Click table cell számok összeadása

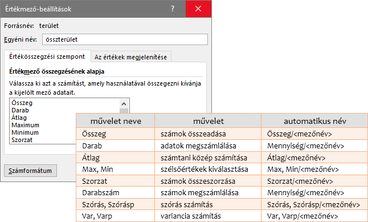208,134
